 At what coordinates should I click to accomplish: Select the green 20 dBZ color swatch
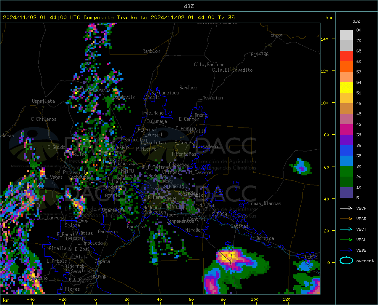(346, 172)
